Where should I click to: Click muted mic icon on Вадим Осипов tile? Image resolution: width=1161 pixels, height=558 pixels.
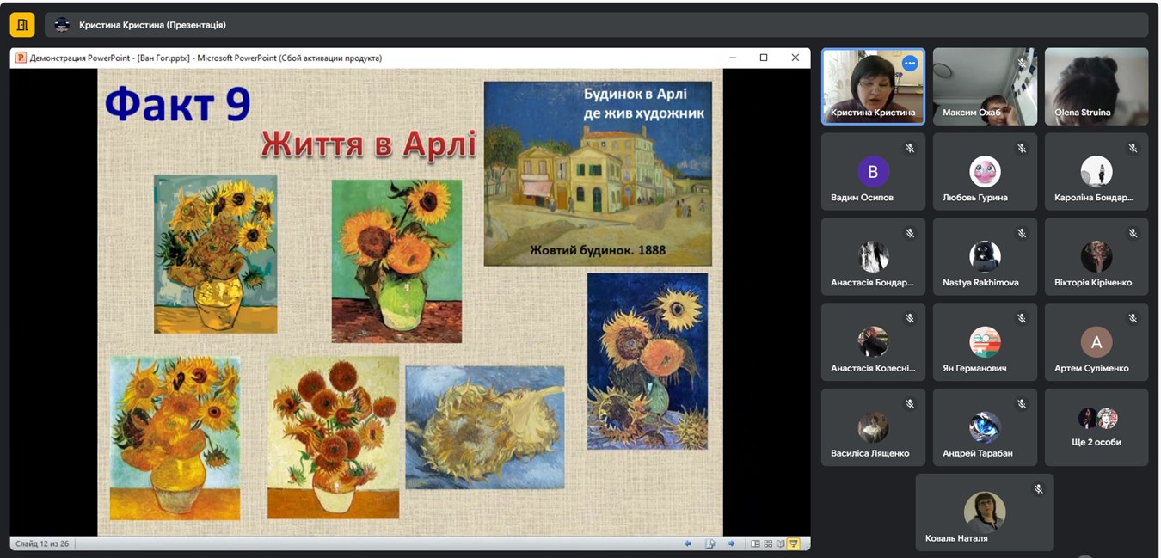tap(910, 149)
